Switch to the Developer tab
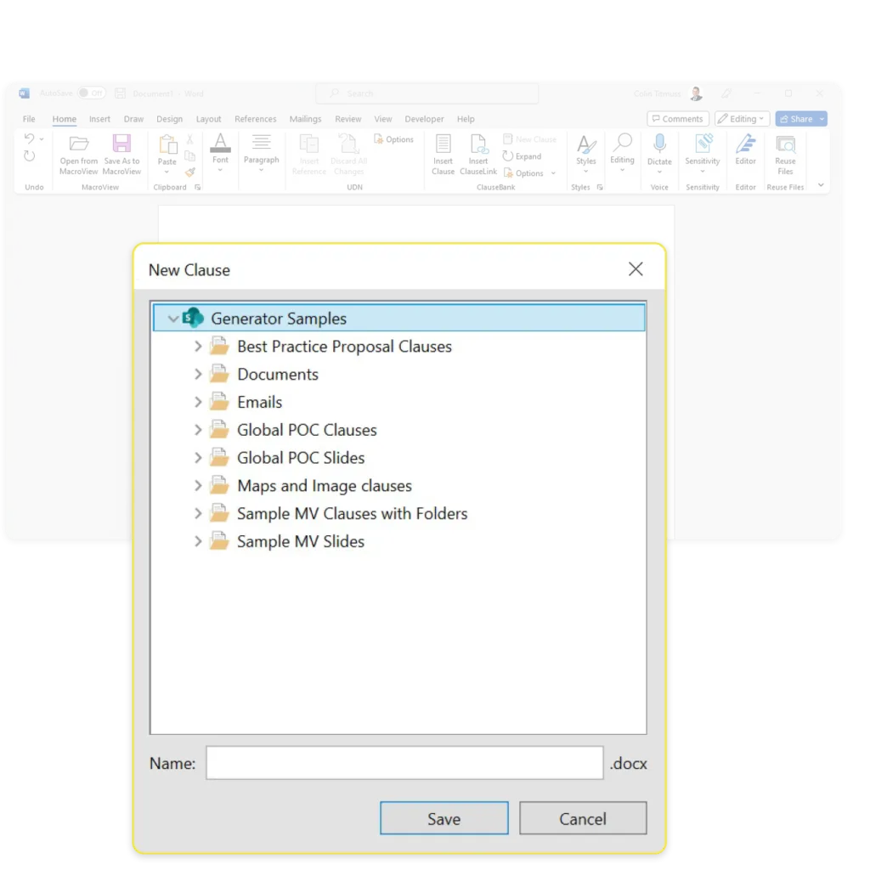870x870 pixels. pyautogui.click(x=424, y=119)
